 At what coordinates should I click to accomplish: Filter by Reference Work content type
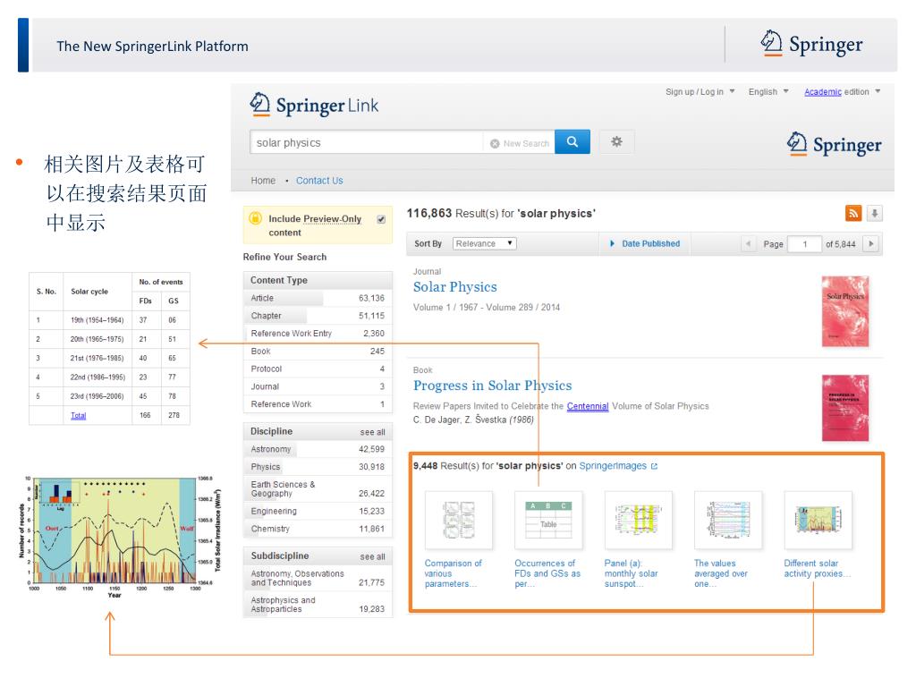[x=318, y=403]
